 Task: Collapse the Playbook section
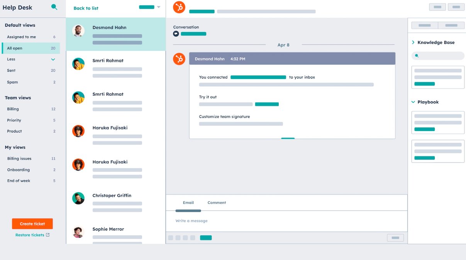coord(413,102)
